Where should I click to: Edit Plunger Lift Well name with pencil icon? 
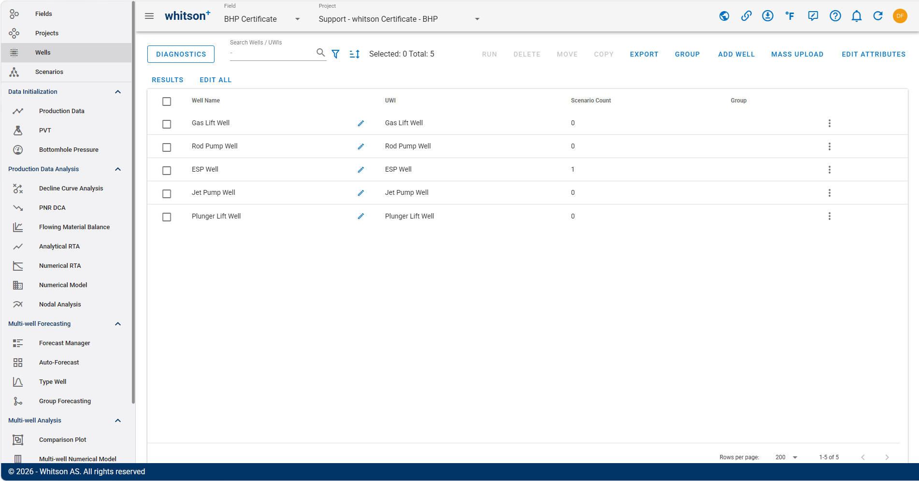coord(360,216)
